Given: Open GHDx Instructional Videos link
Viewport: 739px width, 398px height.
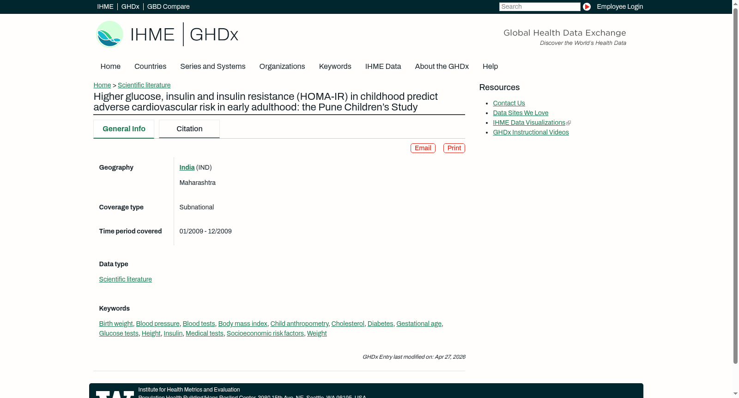Looking at the screenshot, I should click(x=531, y=132).
